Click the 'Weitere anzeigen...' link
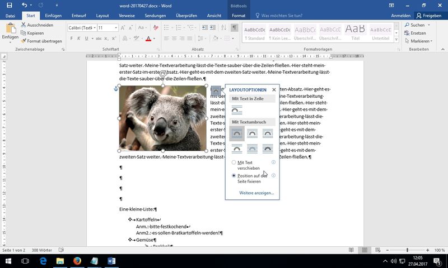Image resolution: width=448 pixels, height=268 pixels. tap(256, 193)
